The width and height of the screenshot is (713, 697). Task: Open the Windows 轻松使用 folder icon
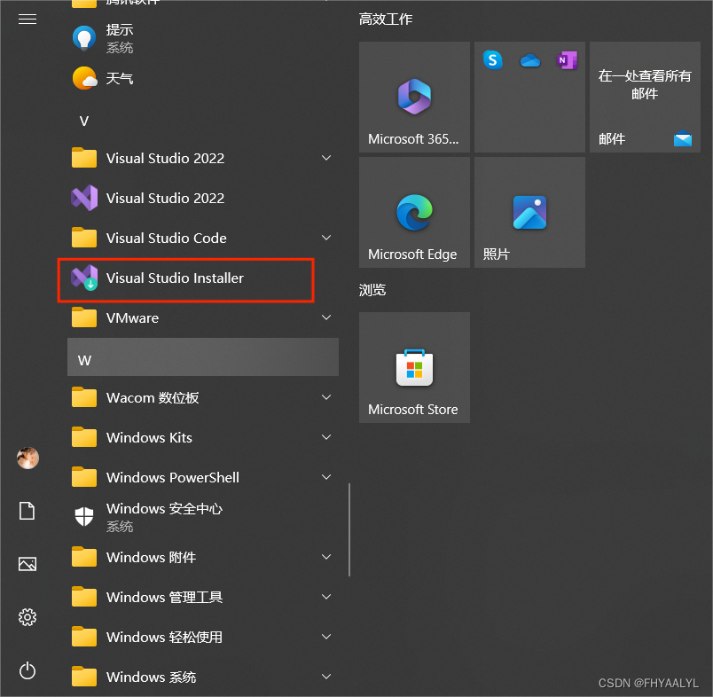click(x=84, y=637)
